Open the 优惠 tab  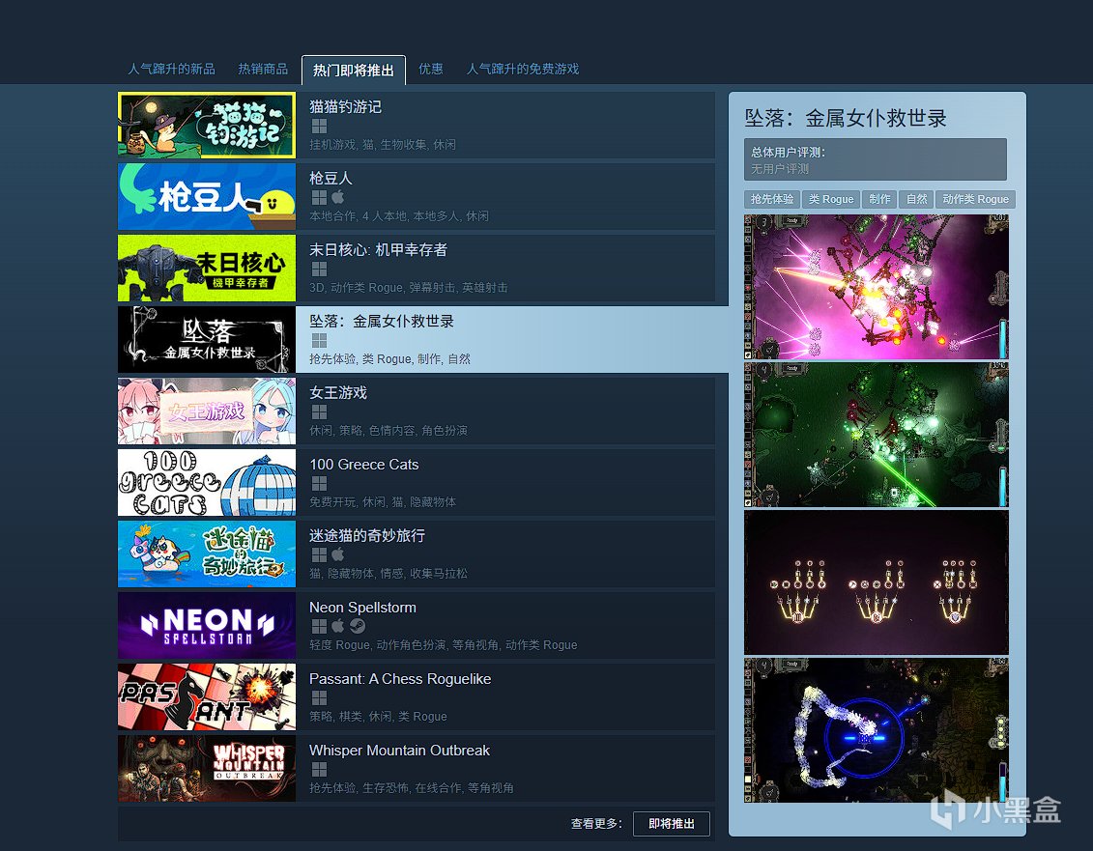tap(431, 69)
